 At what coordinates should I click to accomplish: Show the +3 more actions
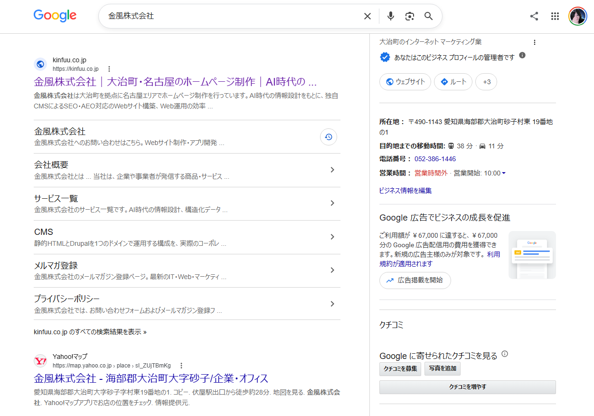click(486, 82)
